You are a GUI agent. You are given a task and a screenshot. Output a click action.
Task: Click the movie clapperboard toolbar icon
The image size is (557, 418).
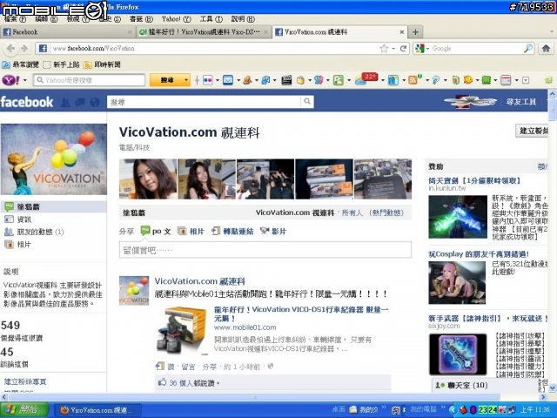click(x=286, y=80)
